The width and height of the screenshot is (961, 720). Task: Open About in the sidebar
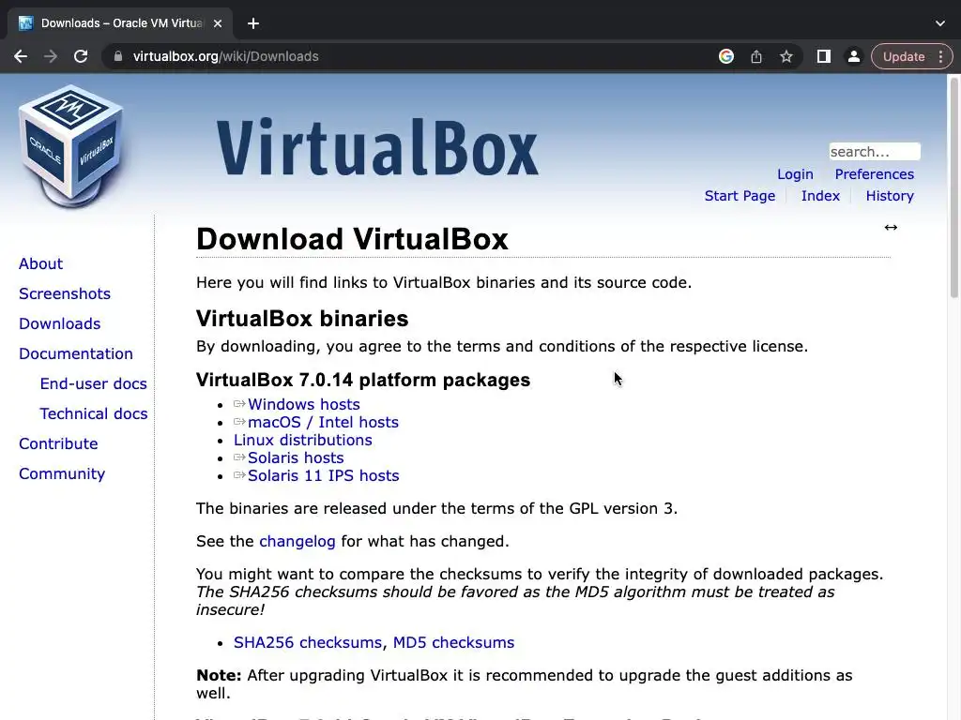(40, 263)
